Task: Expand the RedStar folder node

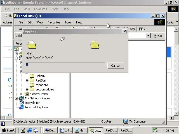Action: coord(27,81)
